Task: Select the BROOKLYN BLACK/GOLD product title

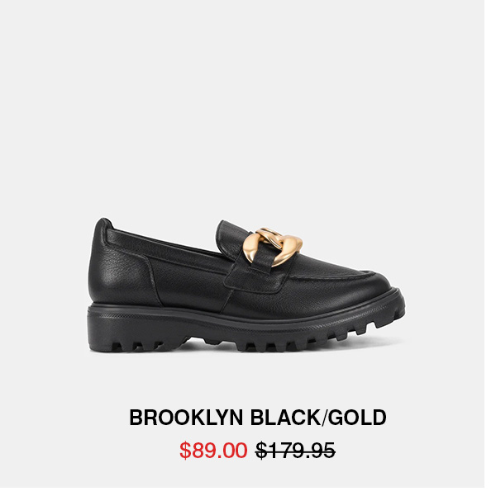Action: [258, 418]
